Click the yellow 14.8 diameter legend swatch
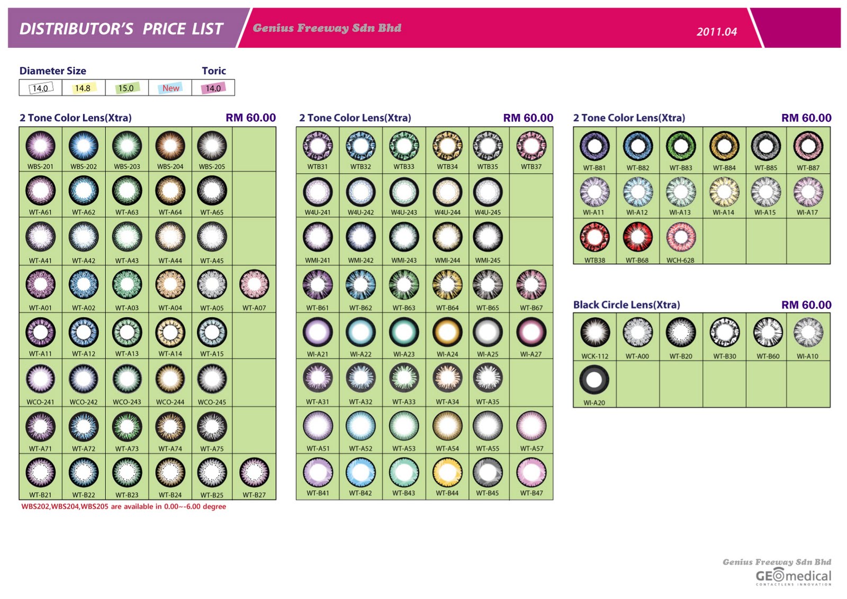This screenshot has width=847, height=599. pyautogui.click(x=83, y=88)
